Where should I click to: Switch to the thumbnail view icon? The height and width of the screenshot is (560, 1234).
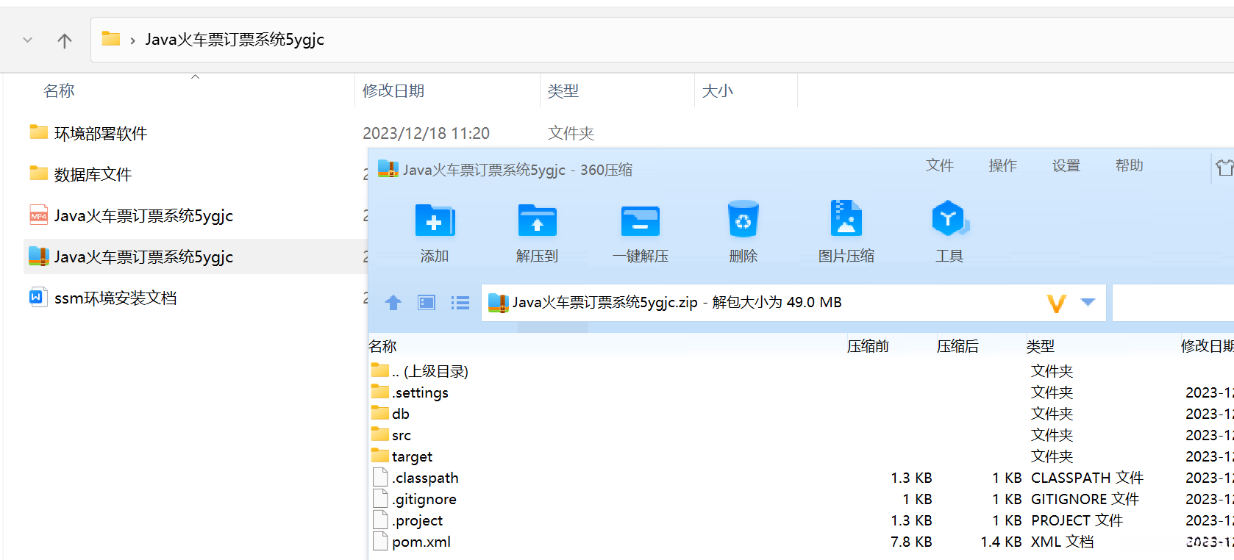[427, 303]
